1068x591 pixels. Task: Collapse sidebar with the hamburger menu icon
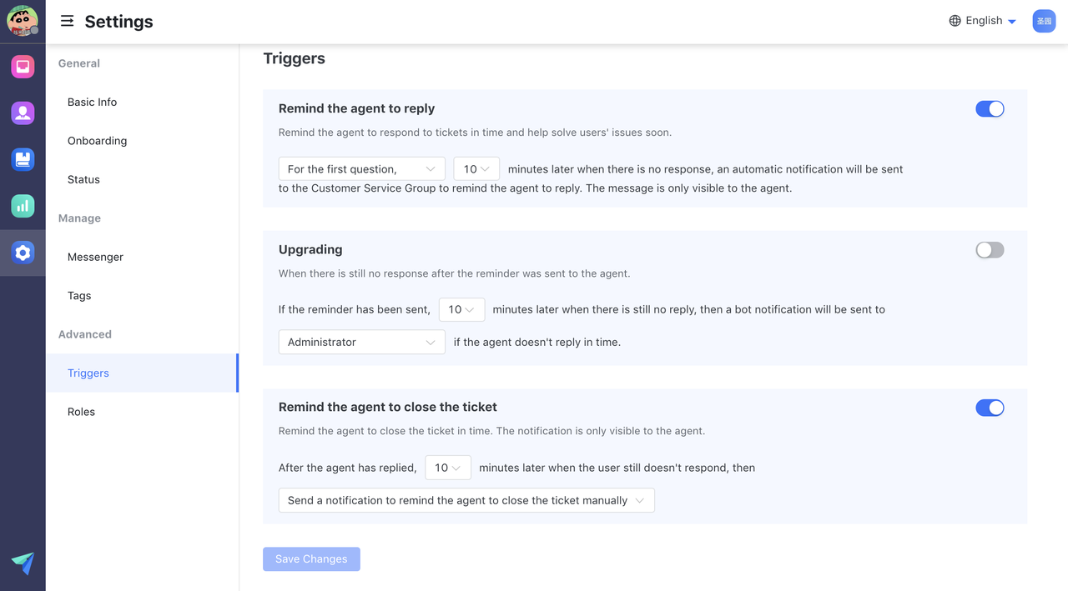[68, 21]
